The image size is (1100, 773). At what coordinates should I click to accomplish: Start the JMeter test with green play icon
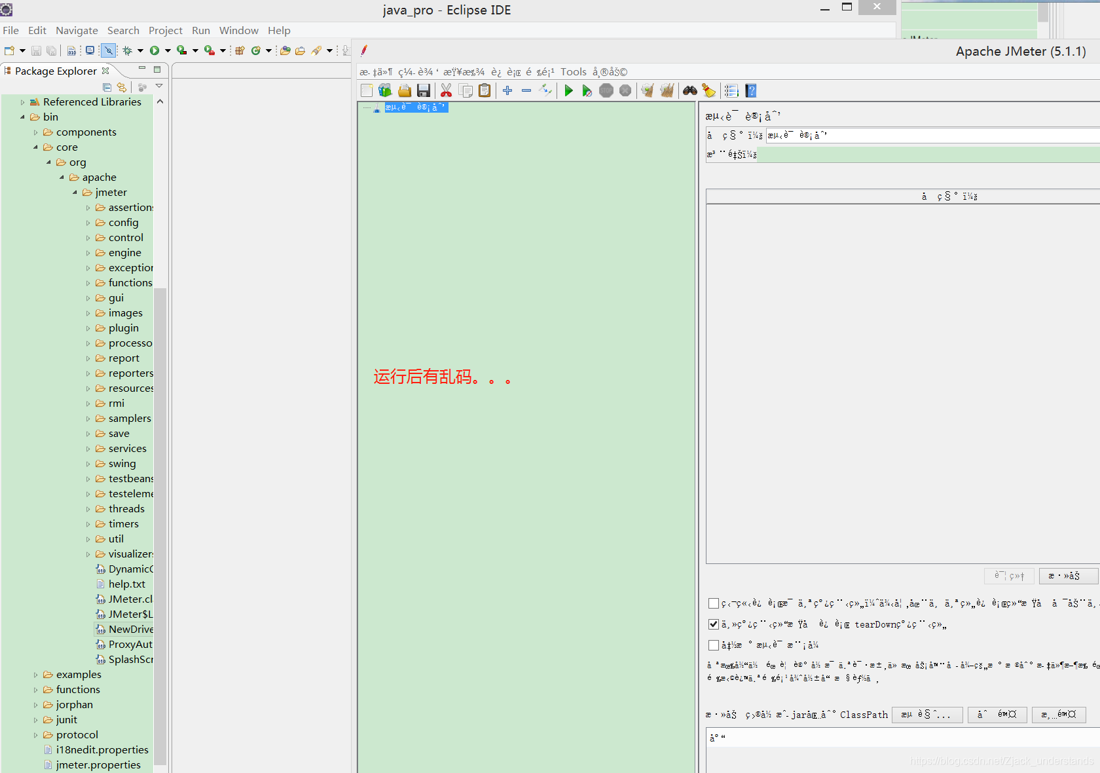(568, 90)
